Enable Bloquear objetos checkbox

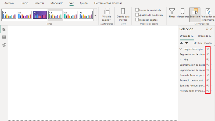click(137, 20)
